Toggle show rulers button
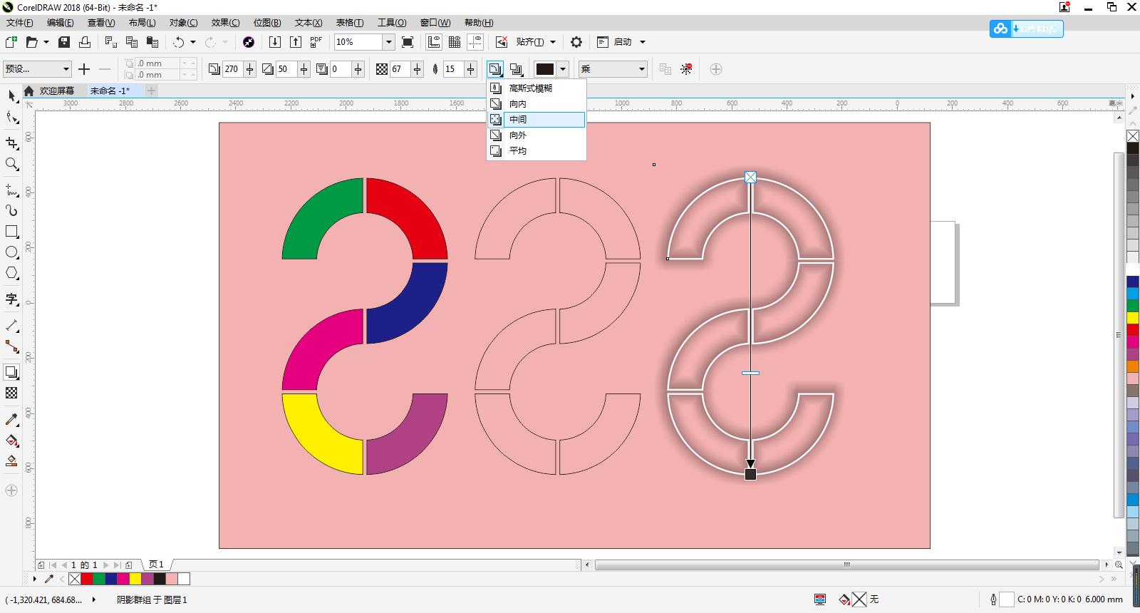The width and height of the screenshot is (1140, 613). coord(433,42)
